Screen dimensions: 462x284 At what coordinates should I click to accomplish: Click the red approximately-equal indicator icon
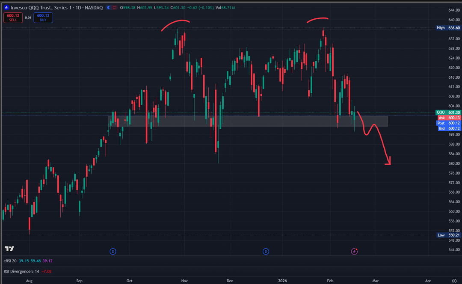[115, 7]
